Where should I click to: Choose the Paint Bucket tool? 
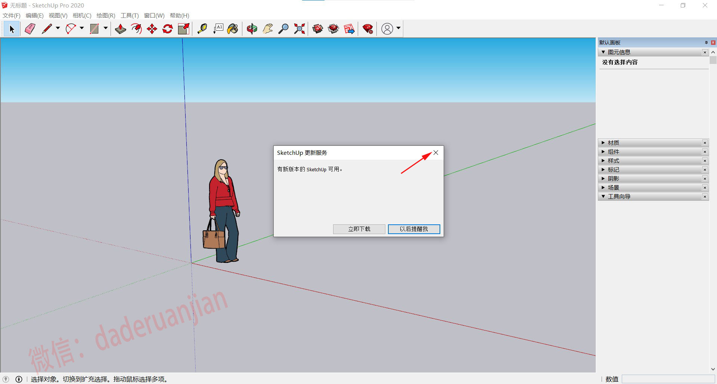[233, 29]
